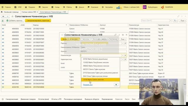Click the Синхронизировать карточки button
This screenshot has width=188, height=106.
(x=38, y=21)
